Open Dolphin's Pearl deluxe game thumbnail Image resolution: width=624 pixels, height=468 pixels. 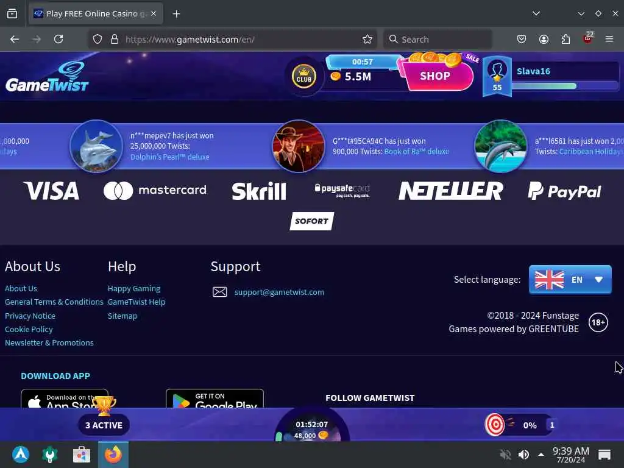[x=96, y=146]
